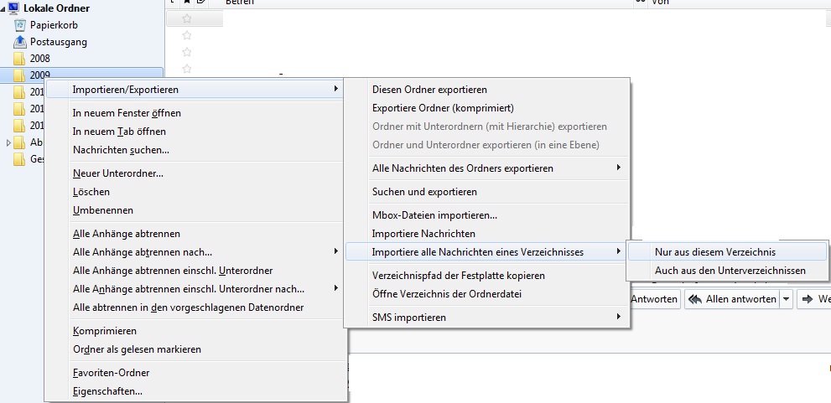The width and height of the screenshot is (831, 403).
Task: Star the first message in the list
Action: (x=187, y=18)
